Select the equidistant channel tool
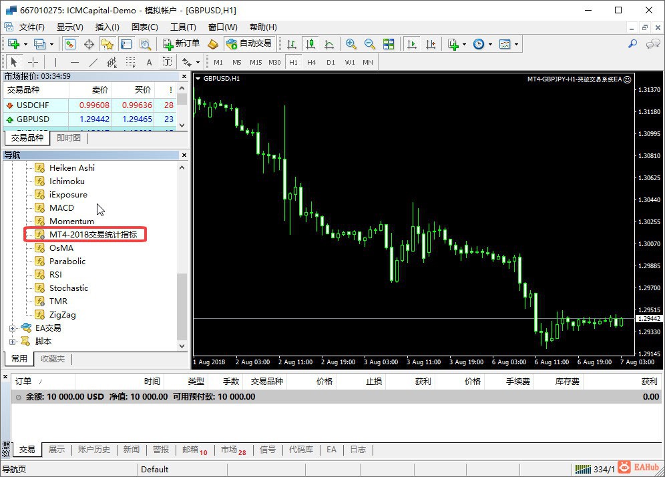 112,62
